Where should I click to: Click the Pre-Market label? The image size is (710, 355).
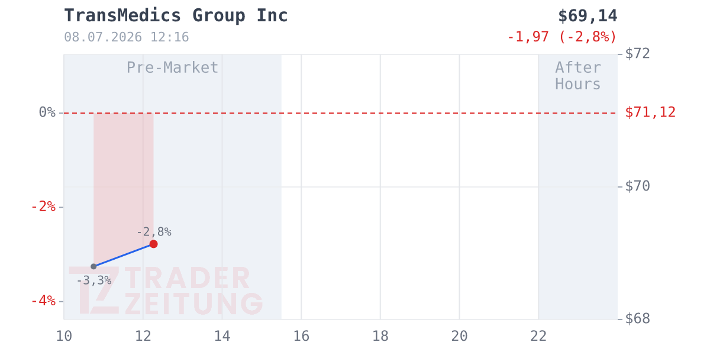(x=172, y=67)
